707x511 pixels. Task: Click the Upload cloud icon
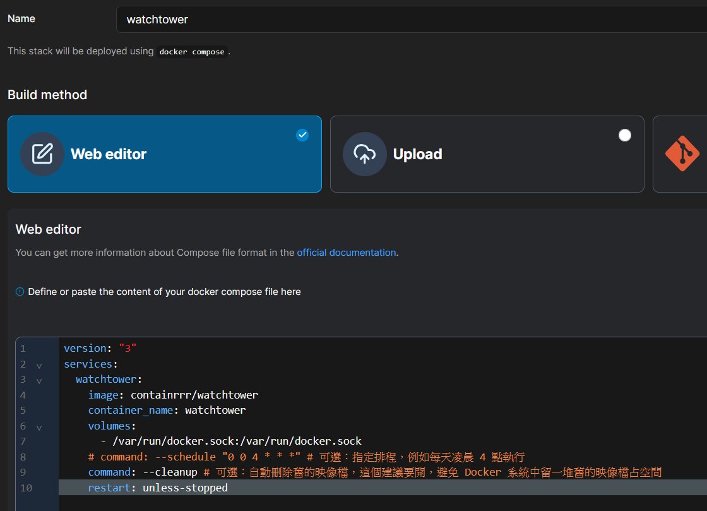[x=365, y=154]
